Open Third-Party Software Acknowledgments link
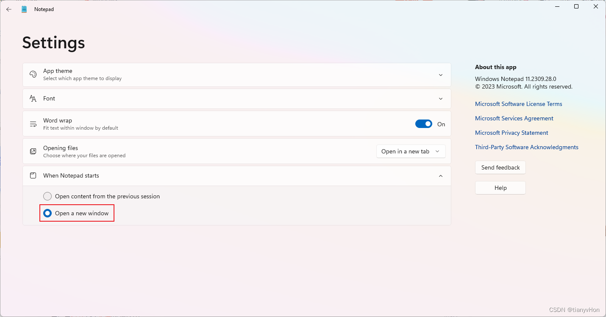Image resolution: width=606 pixels, height=317 pixels. click(x=526, y=147)
